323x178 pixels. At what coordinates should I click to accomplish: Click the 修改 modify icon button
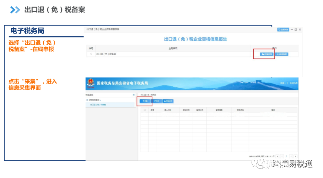pos(155,101)
